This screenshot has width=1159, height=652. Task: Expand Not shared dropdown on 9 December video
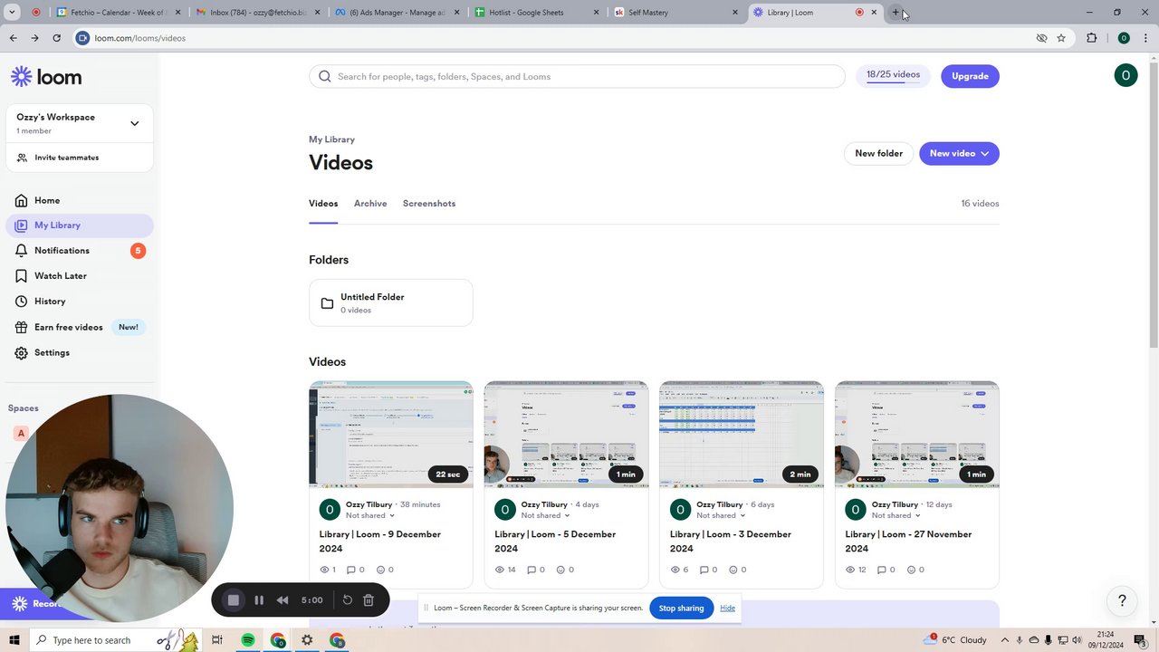coord(370,516)
